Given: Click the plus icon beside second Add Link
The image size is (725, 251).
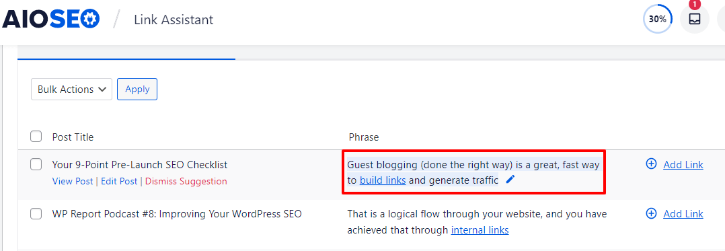Looking at the screenshot, I should (651, 213).
